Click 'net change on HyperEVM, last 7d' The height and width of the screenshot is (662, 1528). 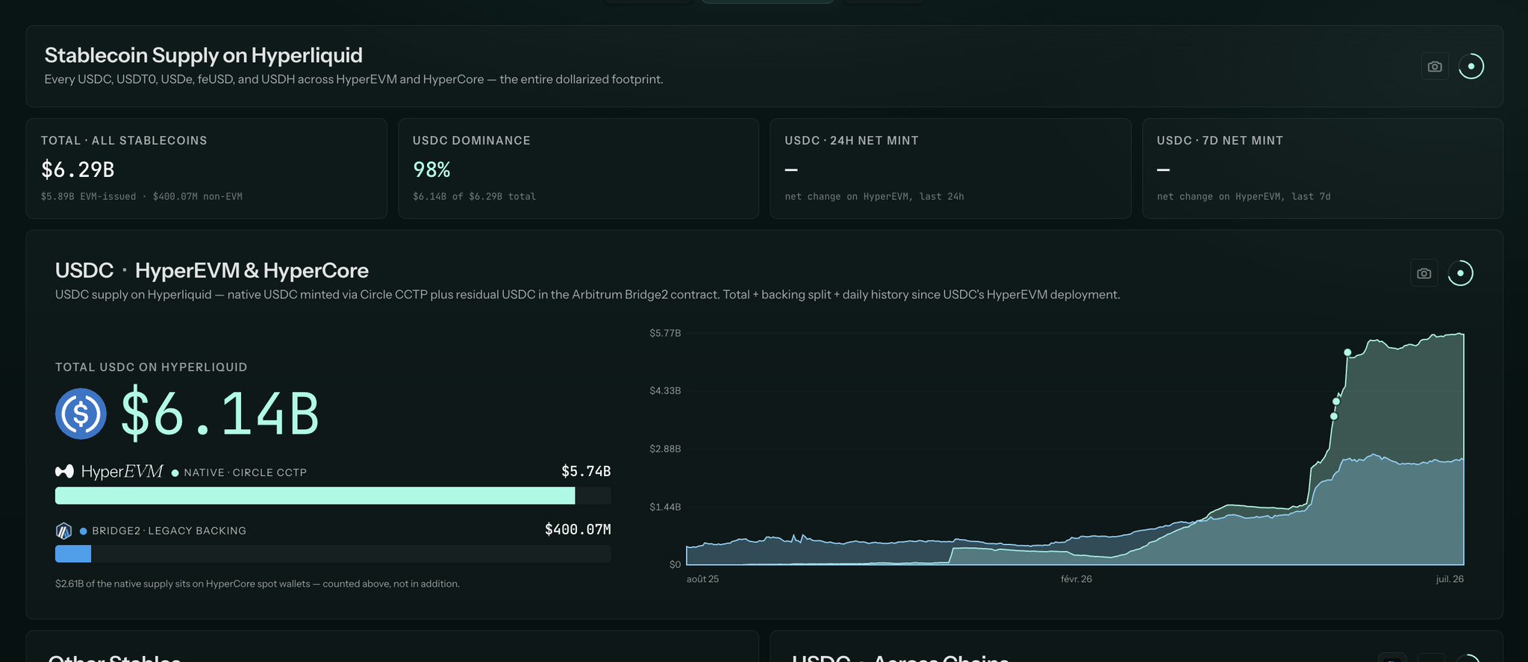(x=1244, y=196)
